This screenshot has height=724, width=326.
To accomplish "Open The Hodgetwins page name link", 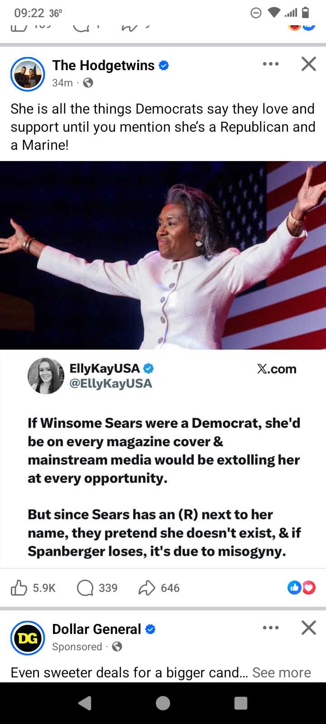I will point(103,66).
